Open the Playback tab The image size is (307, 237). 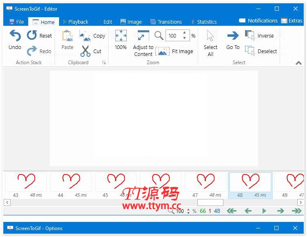pos(75,22)
